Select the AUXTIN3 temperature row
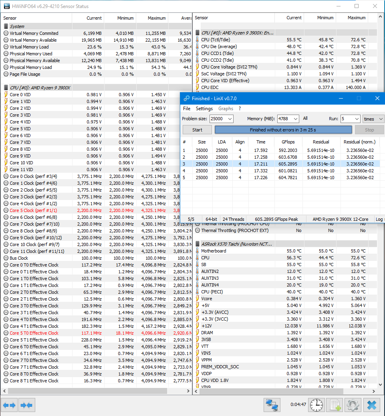 285,278
